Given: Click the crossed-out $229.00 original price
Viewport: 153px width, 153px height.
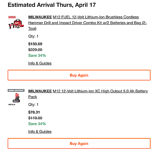Looking at the screenshot, I should click(x=35, y=50).
